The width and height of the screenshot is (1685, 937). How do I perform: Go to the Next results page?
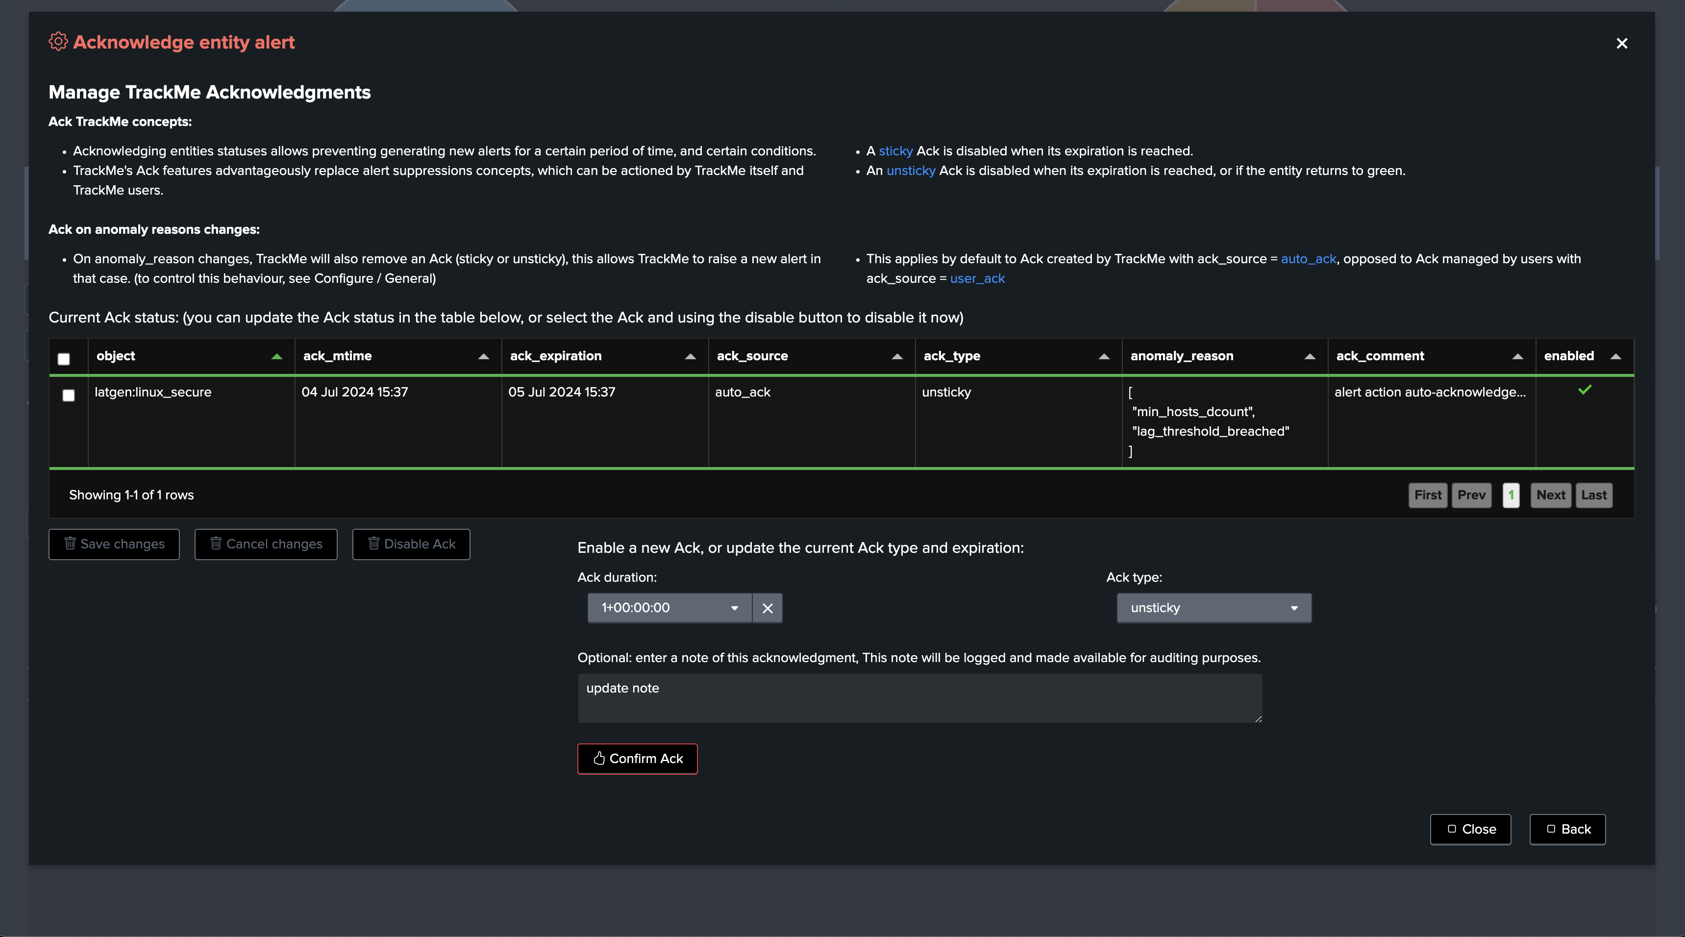(1550, 495)
